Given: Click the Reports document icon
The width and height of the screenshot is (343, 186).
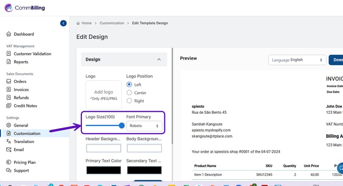Looking at the screenshot, I should point(9,61).
